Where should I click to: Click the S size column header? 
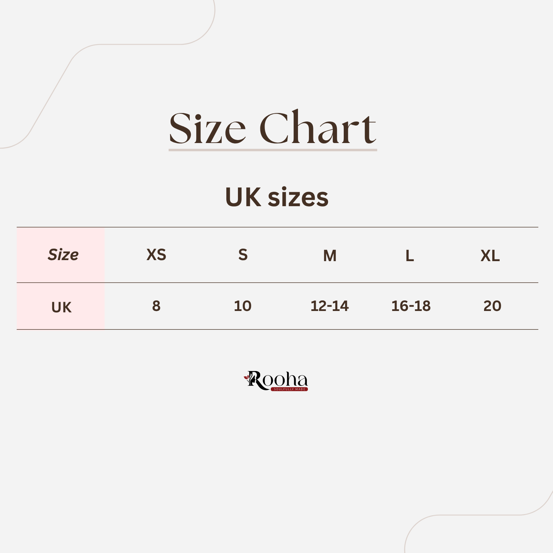pyautogui.click(x=243, y=255)
